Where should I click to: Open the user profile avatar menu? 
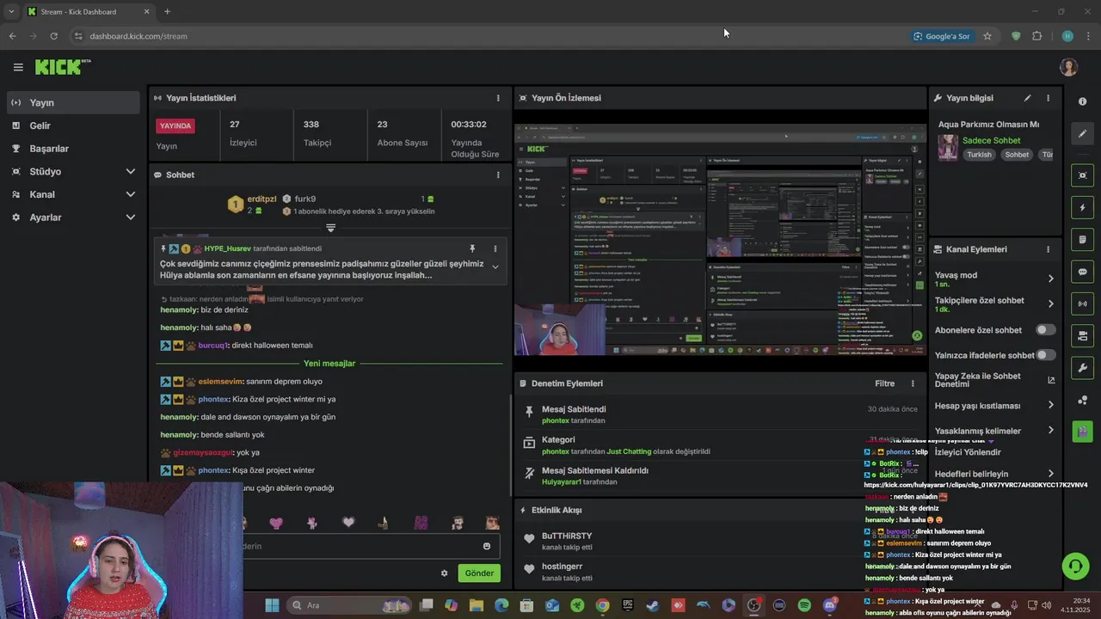point(1068,67)
